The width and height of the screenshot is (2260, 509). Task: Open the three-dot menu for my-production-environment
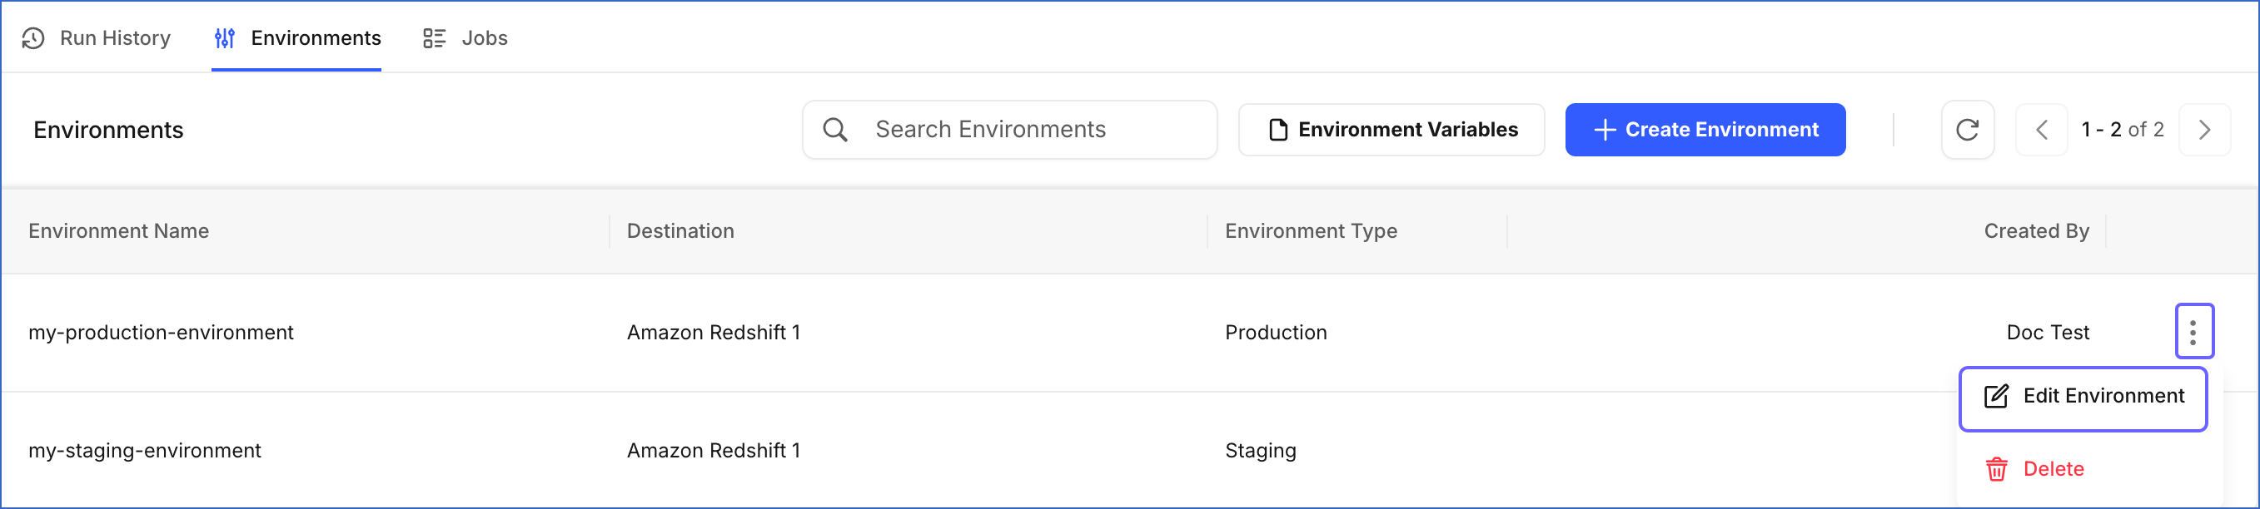coord(2194,331)
